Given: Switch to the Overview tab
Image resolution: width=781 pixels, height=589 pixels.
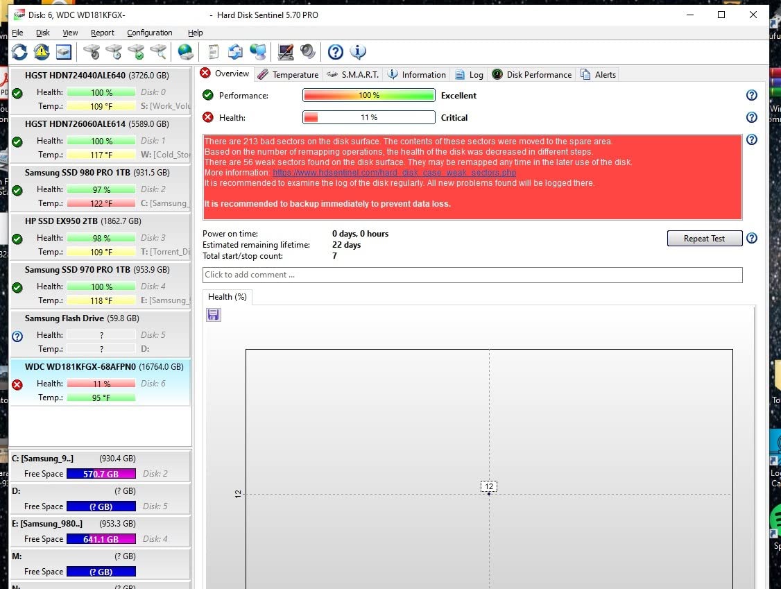Looking at the screenshot, I should (x=225, y=74).
